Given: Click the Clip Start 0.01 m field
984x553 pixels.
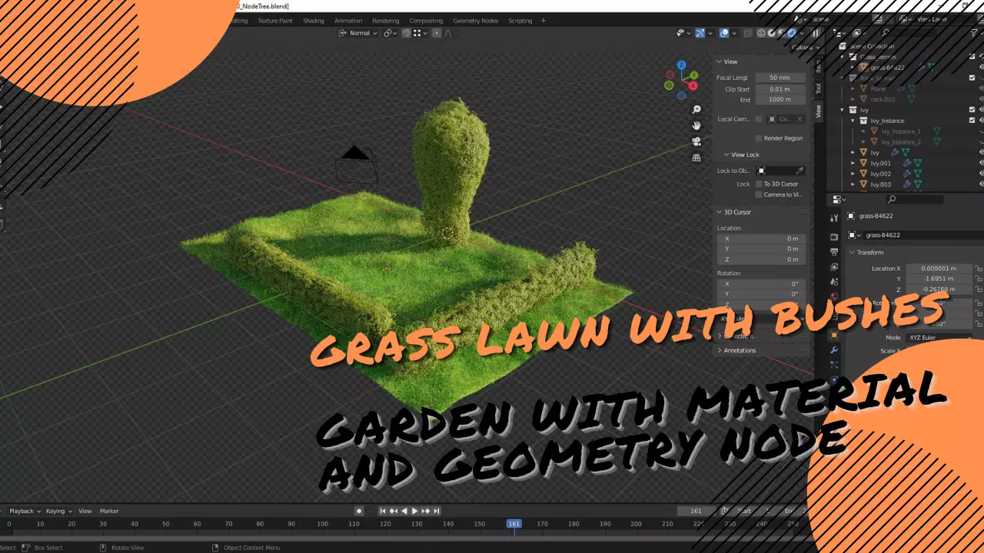Looking at the screenshot, I should click(780, 89).
